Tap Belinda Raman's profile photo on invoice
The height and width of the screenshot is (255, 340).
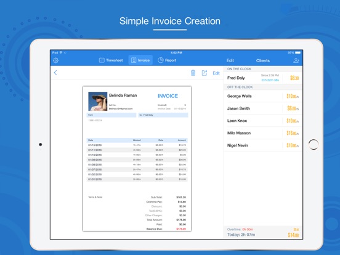[97, 101]
